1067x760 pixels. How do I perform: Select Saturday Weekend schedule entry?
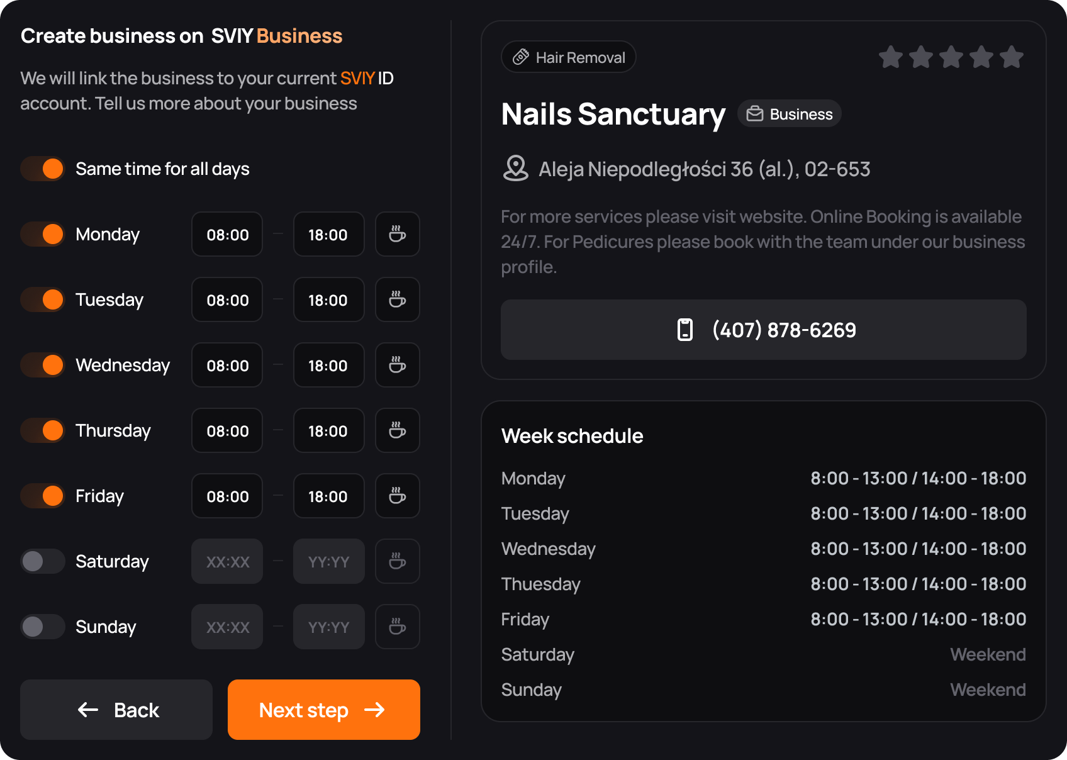click(x=988, y=654)
